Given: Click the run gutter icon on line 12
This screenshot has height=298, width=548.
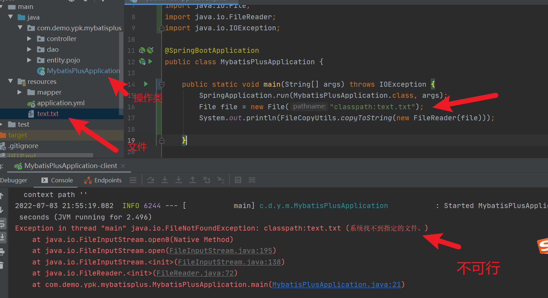Looking at the screenshot, I should pyautogui.click(x=150, y=62).
